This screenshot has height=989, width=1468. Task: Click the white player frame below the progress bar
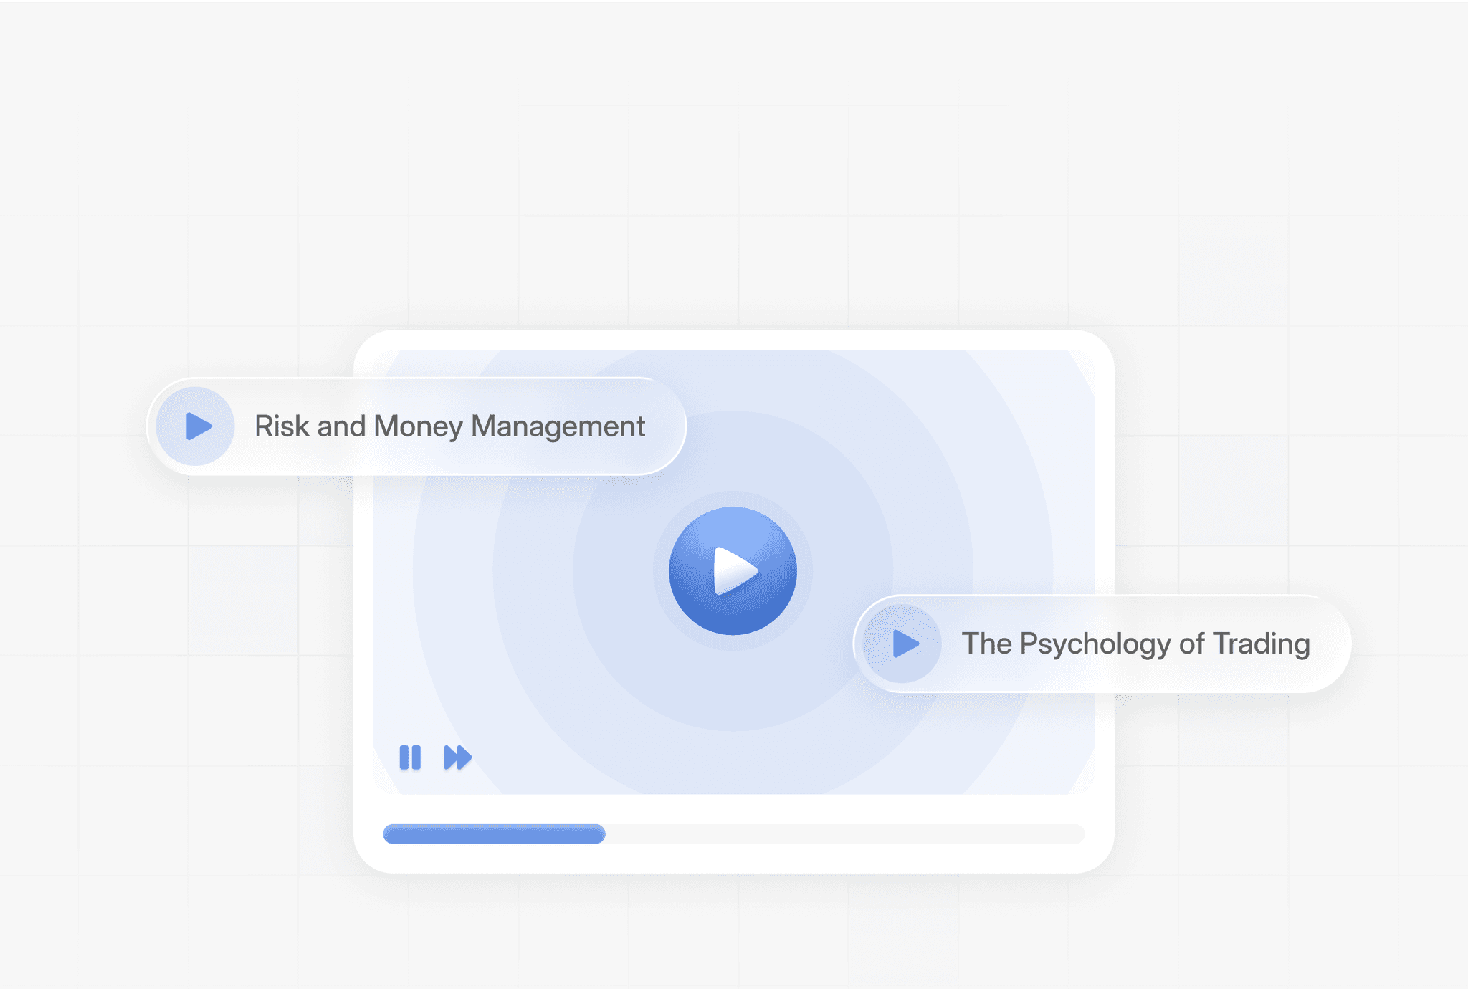tap(734, 858)
